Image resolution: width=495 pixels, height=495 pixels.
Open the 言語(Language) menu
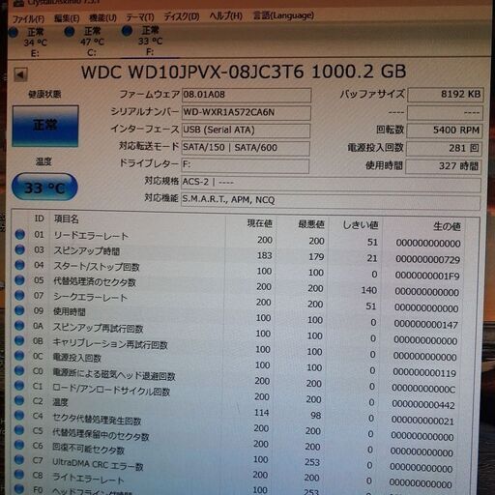click(x=283, y=15)
